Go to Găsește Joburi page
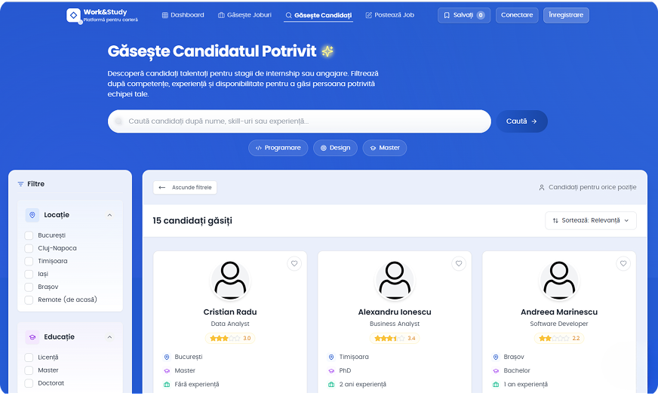This screenshot has height=396, width=658. 244,15
